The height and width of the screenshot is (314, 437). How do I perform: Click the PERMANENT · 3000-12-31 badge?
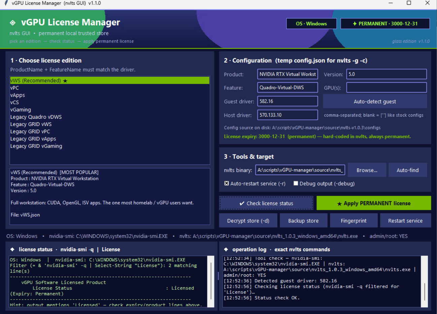point(385,24)
